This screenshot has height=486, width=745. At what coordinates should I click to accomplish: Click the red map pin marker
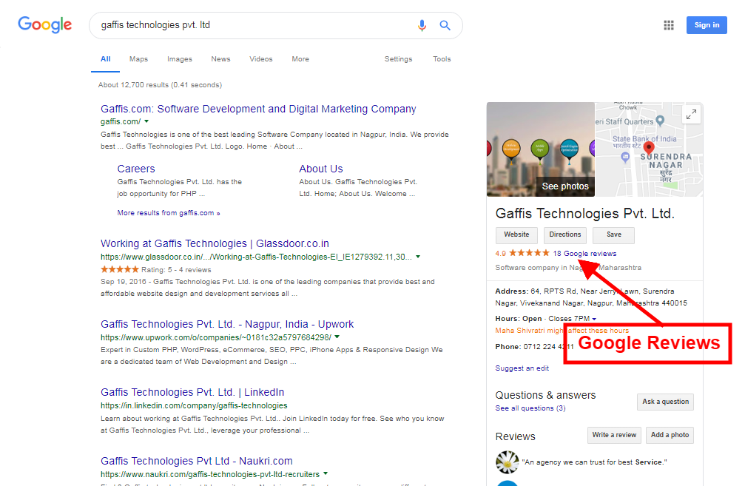tap(649, 148)
